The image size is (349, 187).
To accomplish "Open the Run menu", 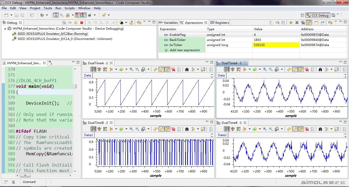I will (58, 8).
